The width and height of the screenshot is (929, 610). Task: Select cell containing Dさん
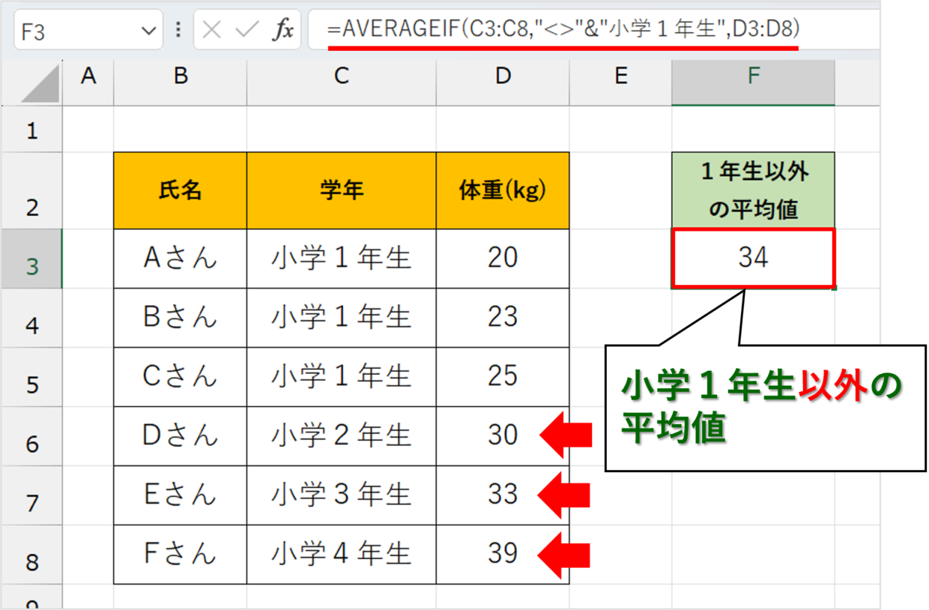point(181,435)
